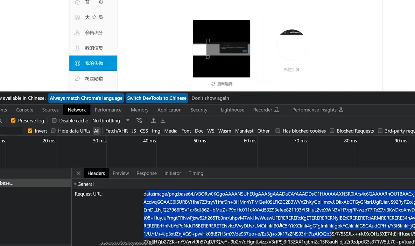The height and width of the screenshot is (246, 415).
Task: Click the 会员积分 sidebar icon
Action: click(77, 33)
